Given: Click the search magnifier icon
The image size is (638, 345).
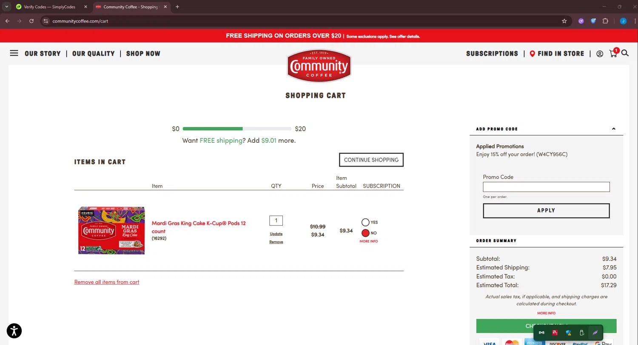Looking at the screenshot, I should (625, 53).
